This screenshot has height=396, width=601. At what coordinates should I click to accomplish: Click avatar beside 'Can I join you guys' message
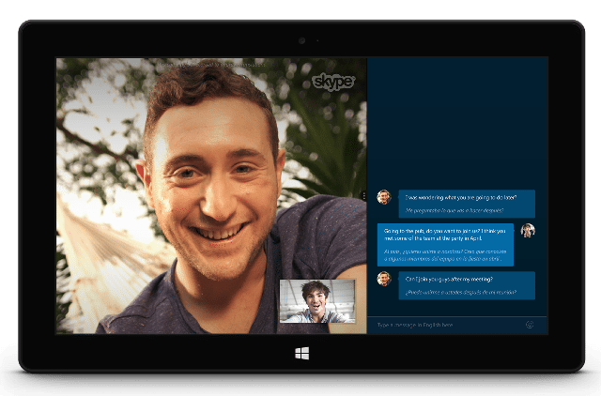pyautogui.click(x=383, y=279)
